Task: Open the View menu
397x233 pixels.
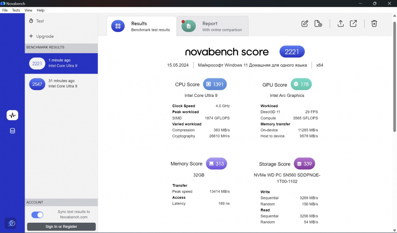Action: pos(28,10)
